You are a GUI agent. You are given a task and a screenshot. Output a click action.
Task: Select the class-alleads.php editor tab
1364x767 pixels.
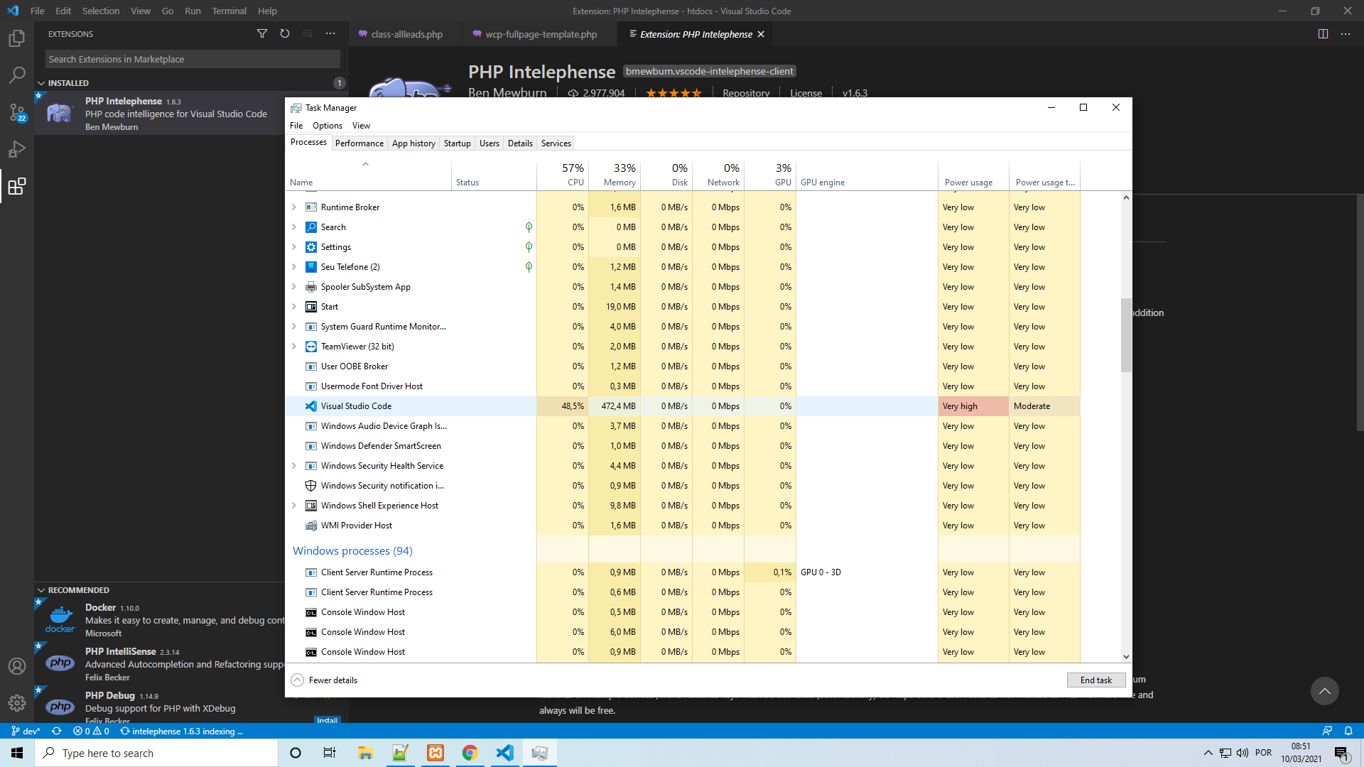coord(406,34)
